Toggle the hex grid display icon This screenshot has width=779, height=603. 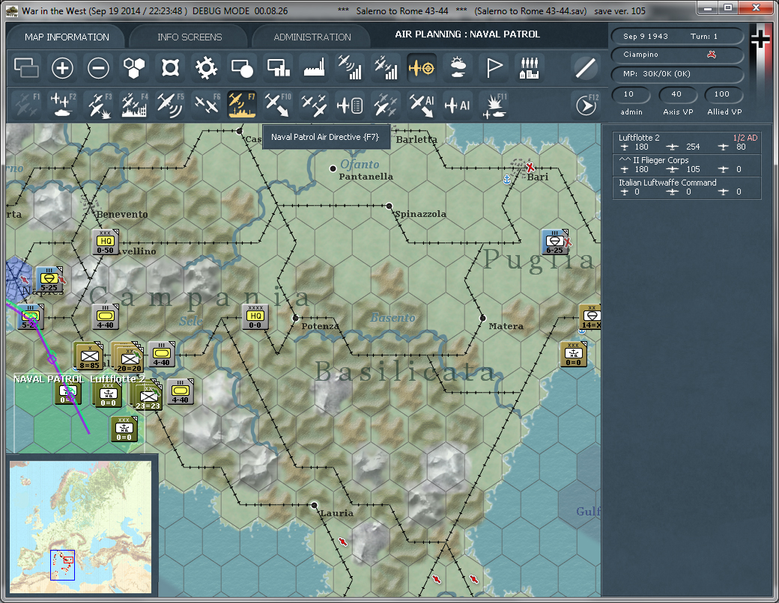[x=134, y=68]
